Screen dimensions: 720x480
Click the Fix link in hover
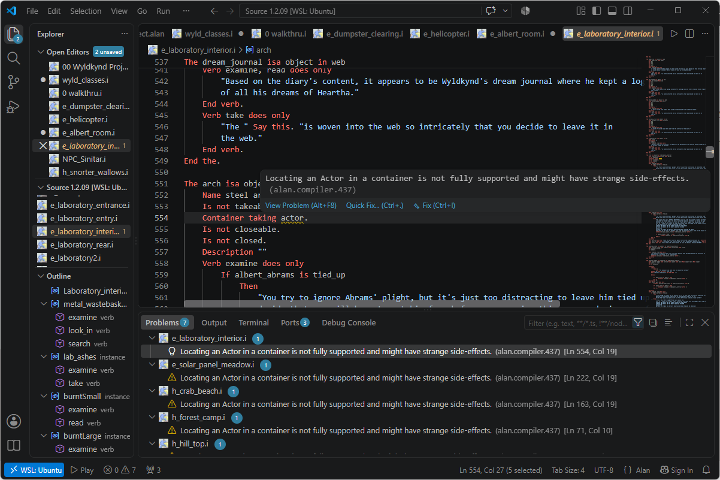(434, 206)
